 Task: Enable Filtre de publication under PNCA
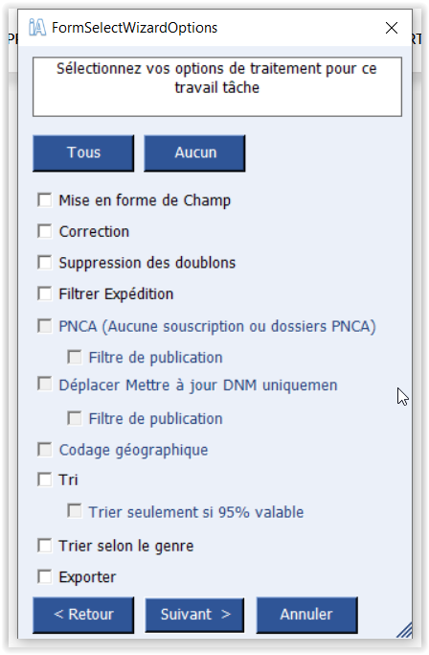[x=75, y=357]
